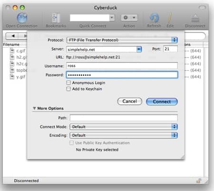Click the Disconnect eject icon

(195, 18)
